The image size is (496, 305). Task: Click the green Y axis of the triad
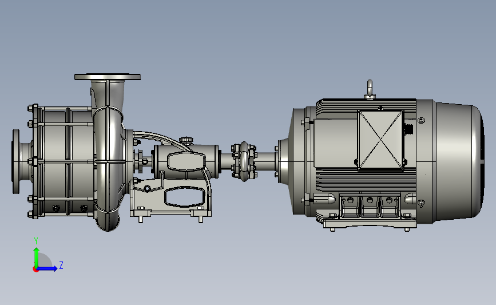click(x=37, y=257)
